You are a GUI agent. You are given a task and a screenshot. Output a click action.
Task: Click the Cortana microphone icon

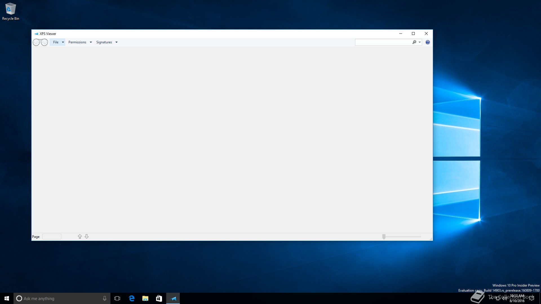pyautogui.click(x=105, y=298)
